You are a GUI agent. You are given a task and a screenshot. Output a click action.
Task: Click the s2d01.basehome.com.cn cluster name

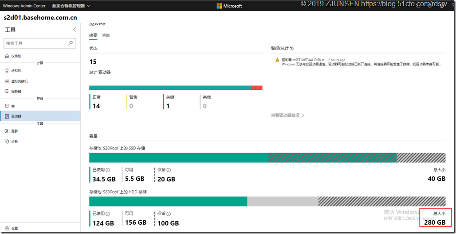pyautogui.click(x=40, y=18)
